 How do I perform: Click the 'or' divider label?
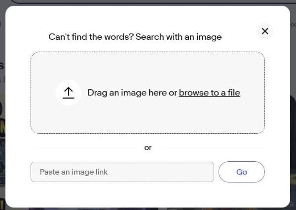(x=148, y=148)
